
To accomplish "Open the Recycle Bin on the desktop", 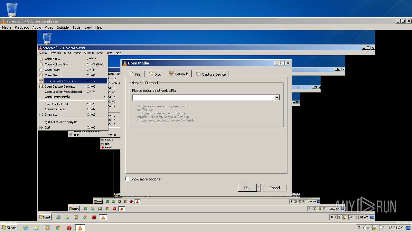I will [x=12, y=10].
